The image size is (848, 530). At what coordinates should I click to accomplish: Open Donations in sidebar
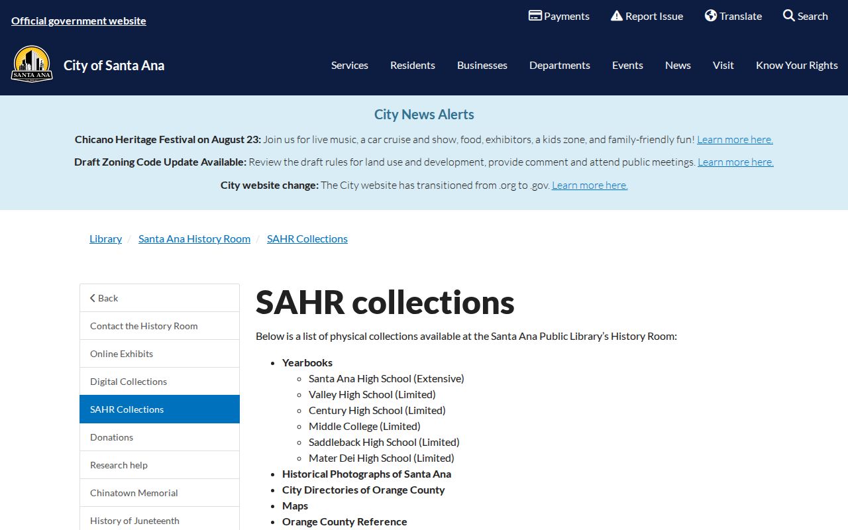(x=160, y=437)
